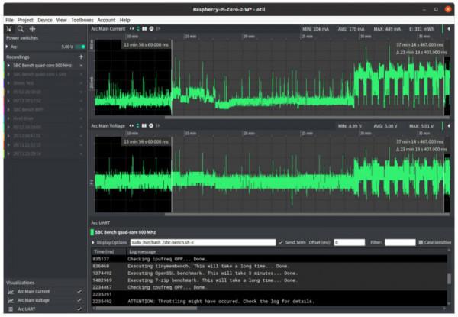Click the first tool icon above Power switches
458x317 pixels.
[8, 28]
